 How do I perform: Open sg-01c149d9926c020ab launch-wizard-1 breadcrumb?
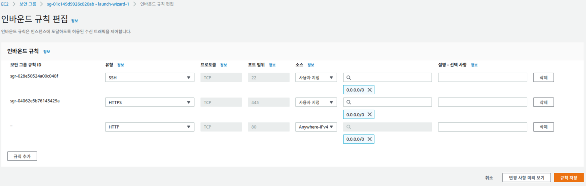[88, 4]
